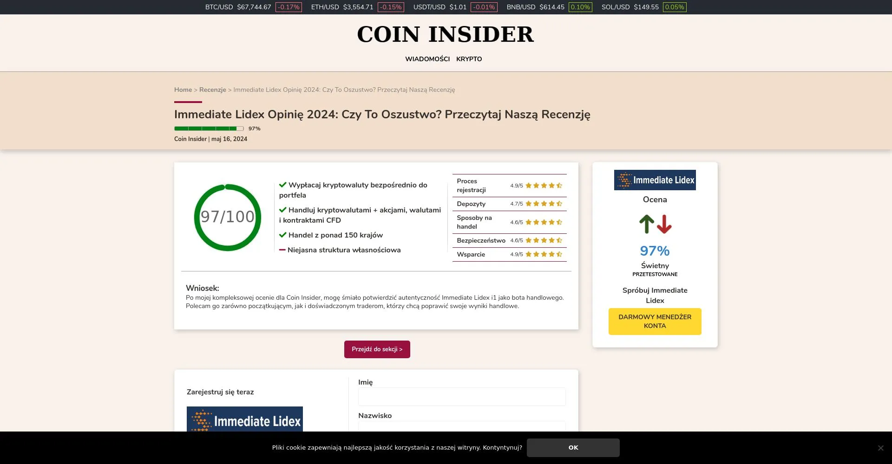The image size is (892, 464).
Task: Click the 97/100 circular score gauge
Action: [x=228, y=218]
